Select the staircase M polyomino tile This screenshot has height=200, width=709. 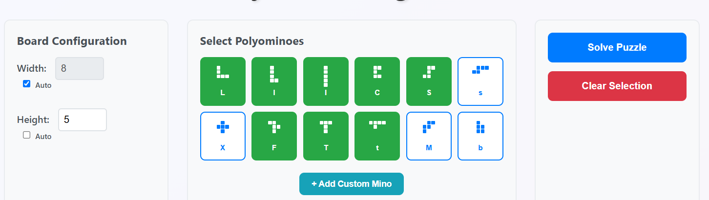pos(429,136)
